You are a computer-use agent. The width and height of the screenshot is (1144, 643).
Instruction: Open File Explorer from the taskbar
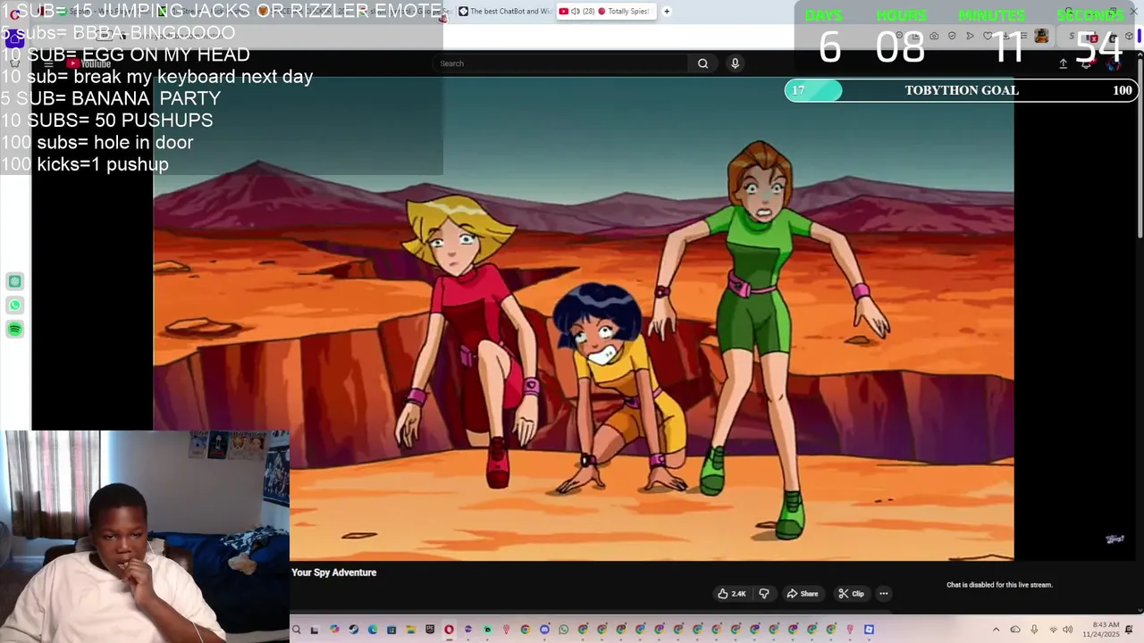pos(410,630)
